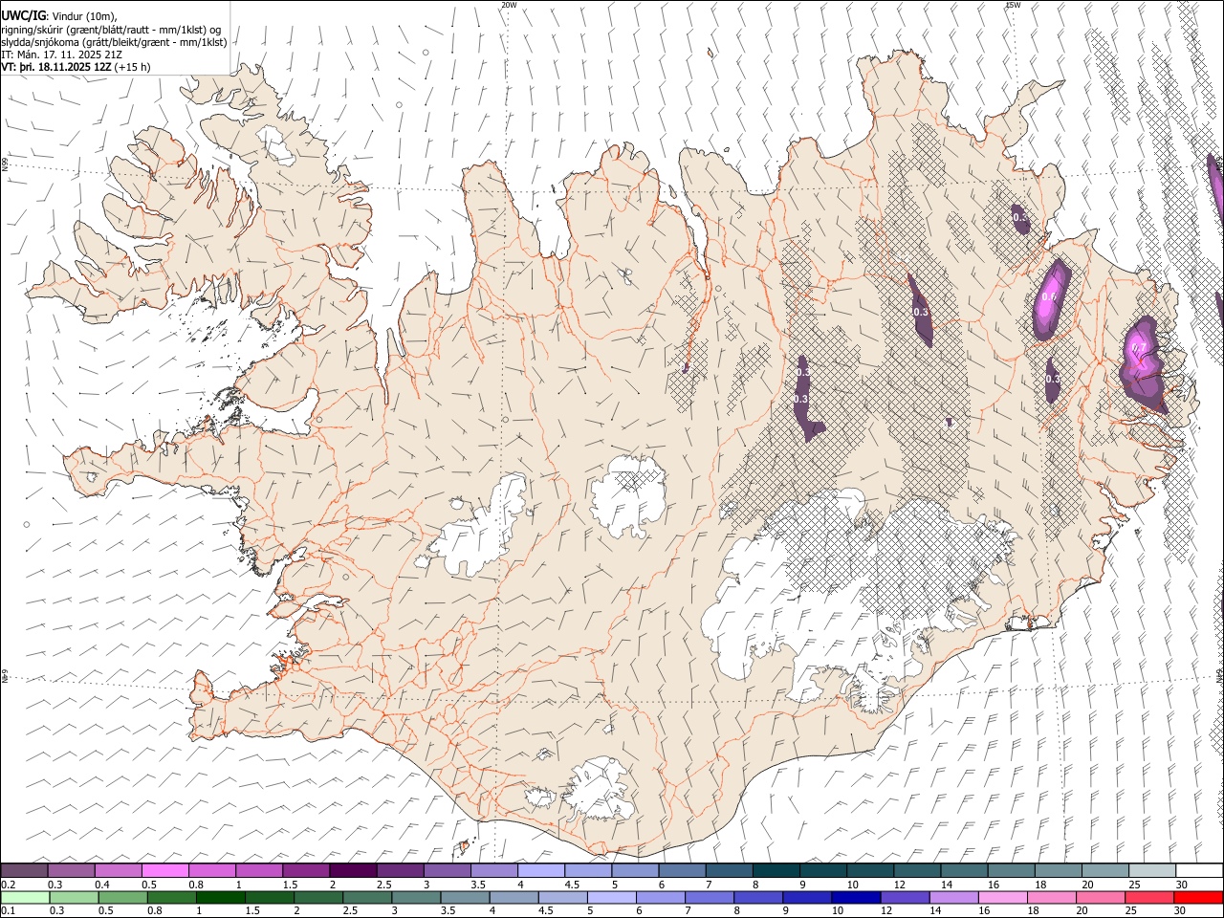Select the red bottom legend swatch above 30
Image resolution: width=1224 pixels, height=918 pixels.
(1199, 897)
